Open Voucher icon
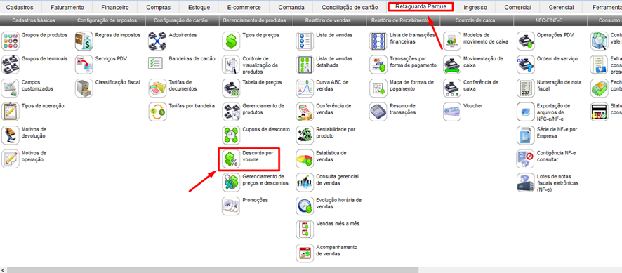Screen dimensions: 622x273 tap(452, 112)
